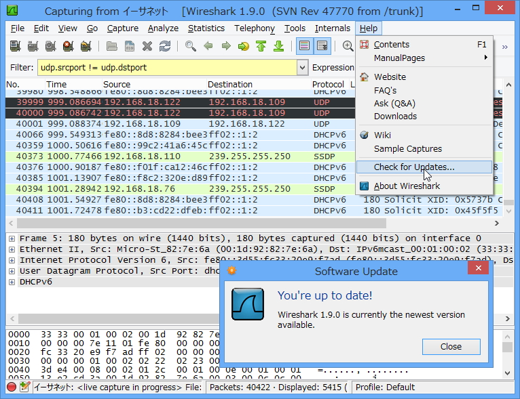Image resolution: width=520 pixels, height=399 pixels.
Task: Go forward in packet history
Action: click(226, 46)
